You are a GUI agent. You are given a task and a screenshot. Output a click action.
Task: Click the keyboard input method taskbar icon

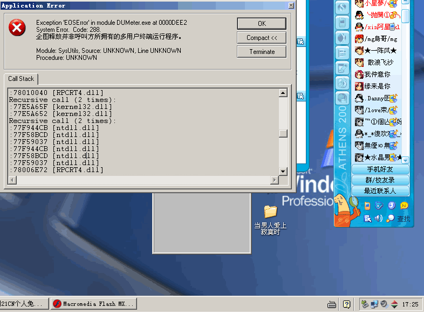[x=332, y=304]
